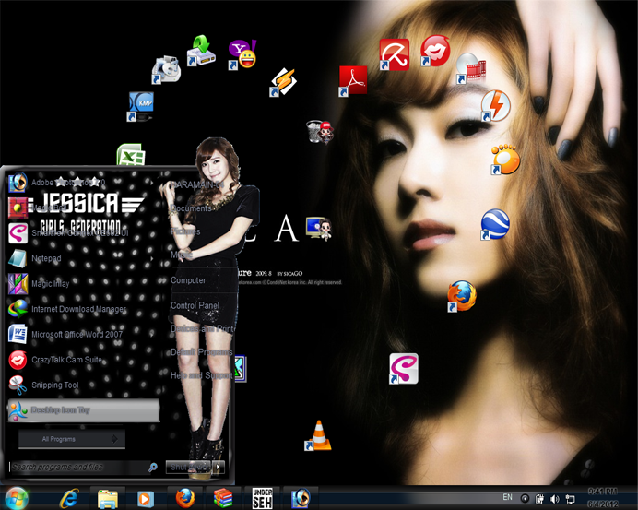Open Notepad from the Start menu

pos(81,258)
